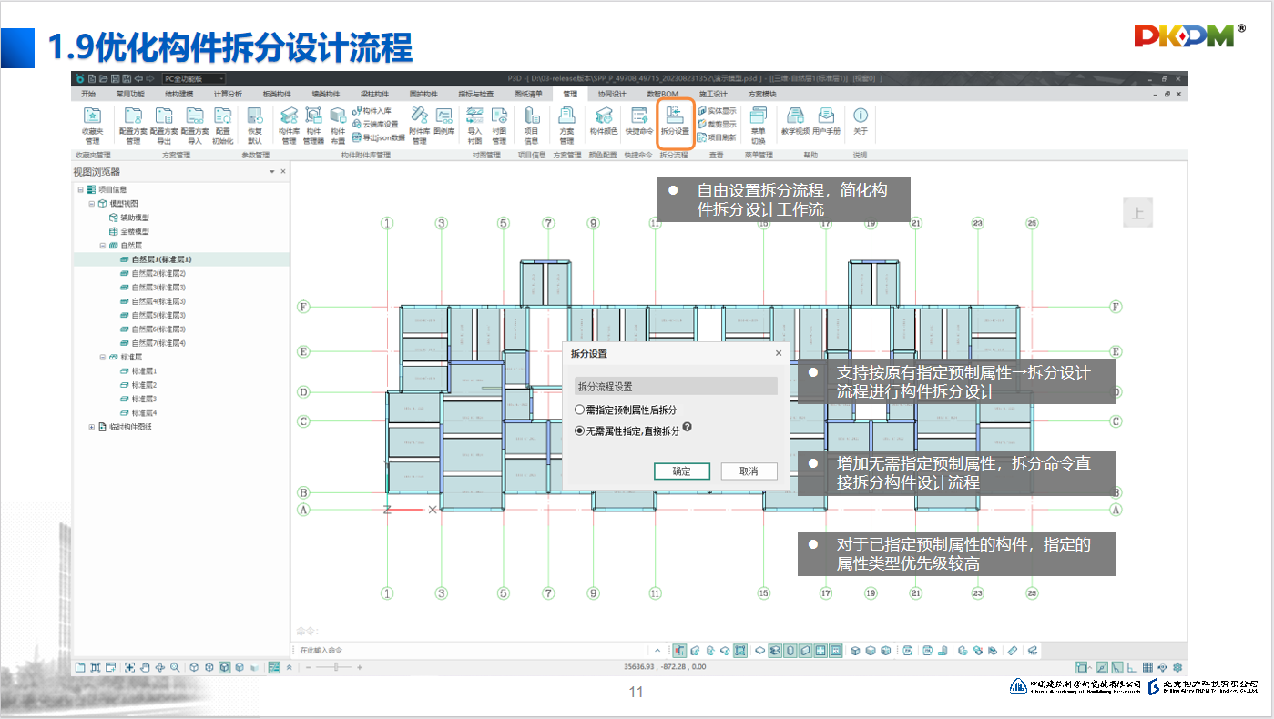Click the 拆分设置 ribbon icon

pos(675,122)
